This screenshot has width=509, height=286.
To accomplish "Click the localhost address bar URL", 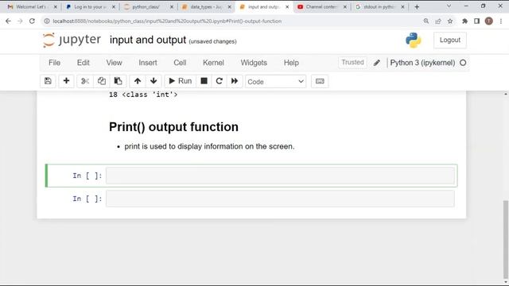I will click(x=167, y=21).
